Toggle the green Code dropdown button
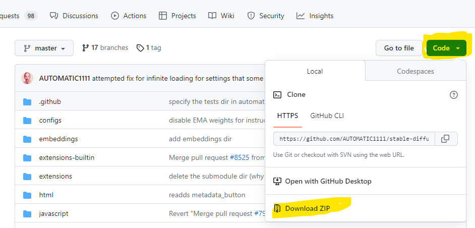Viewport: 475px width, 228px height. tap(446, 48)
